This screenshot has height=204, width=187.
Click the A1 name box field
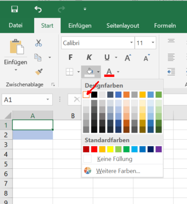click(x=27, y=99)
